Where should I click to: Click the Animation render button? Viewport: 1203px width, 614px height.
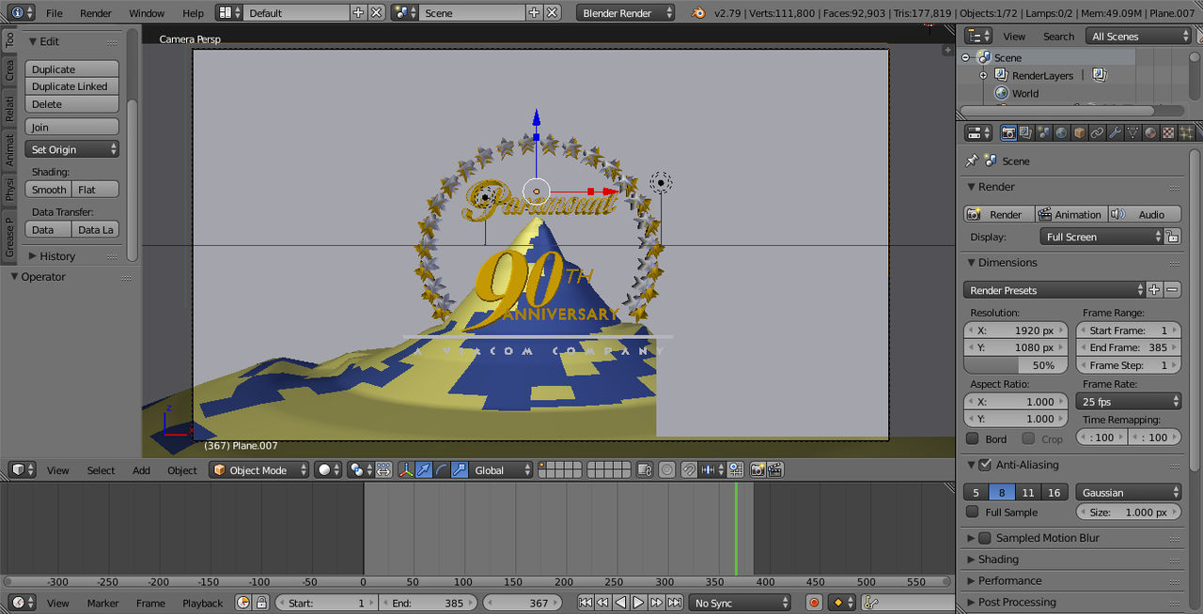pos(1070,214)
